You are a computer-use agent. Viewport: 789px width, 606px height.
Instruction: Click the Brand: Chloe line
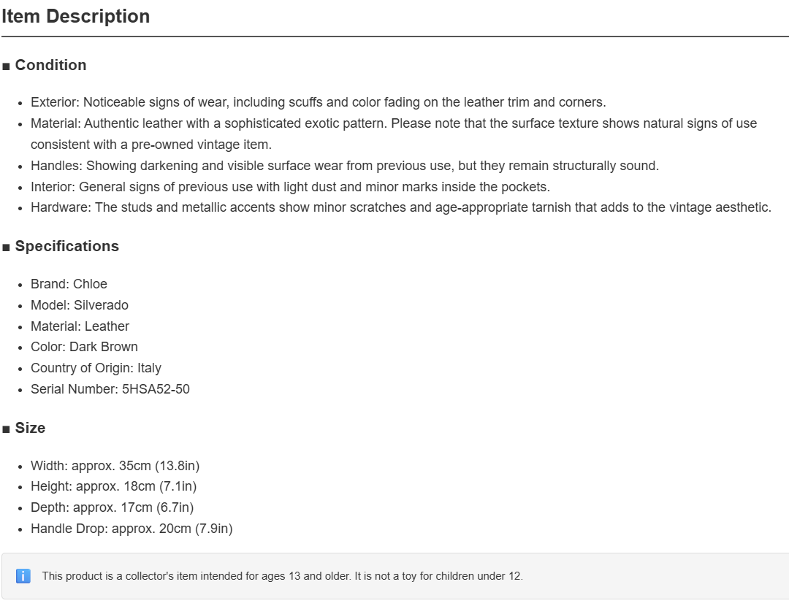[x=69, y=283]
